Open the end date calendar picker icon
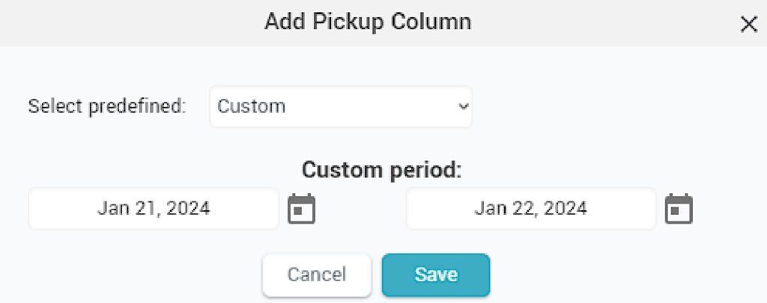 (x=679, y=209)
